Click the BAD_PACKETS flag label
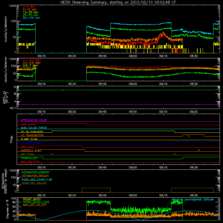Viewport: 223px width, 223px height. coord(30,162)
